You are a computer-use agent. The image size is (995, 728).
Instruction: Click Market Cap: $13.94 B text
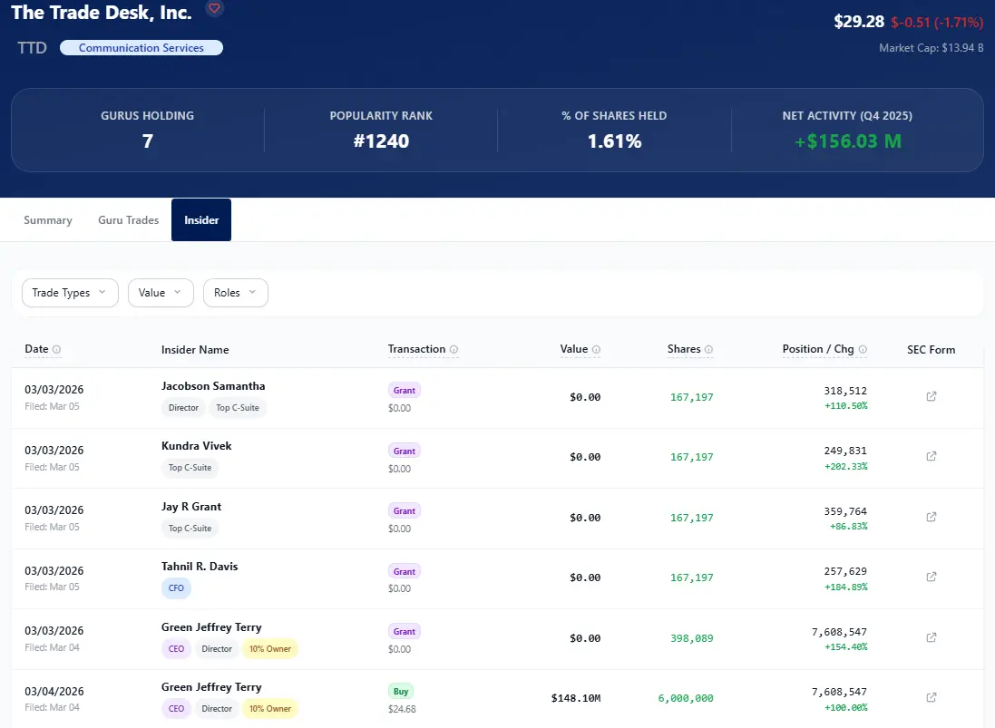(931, 47)
